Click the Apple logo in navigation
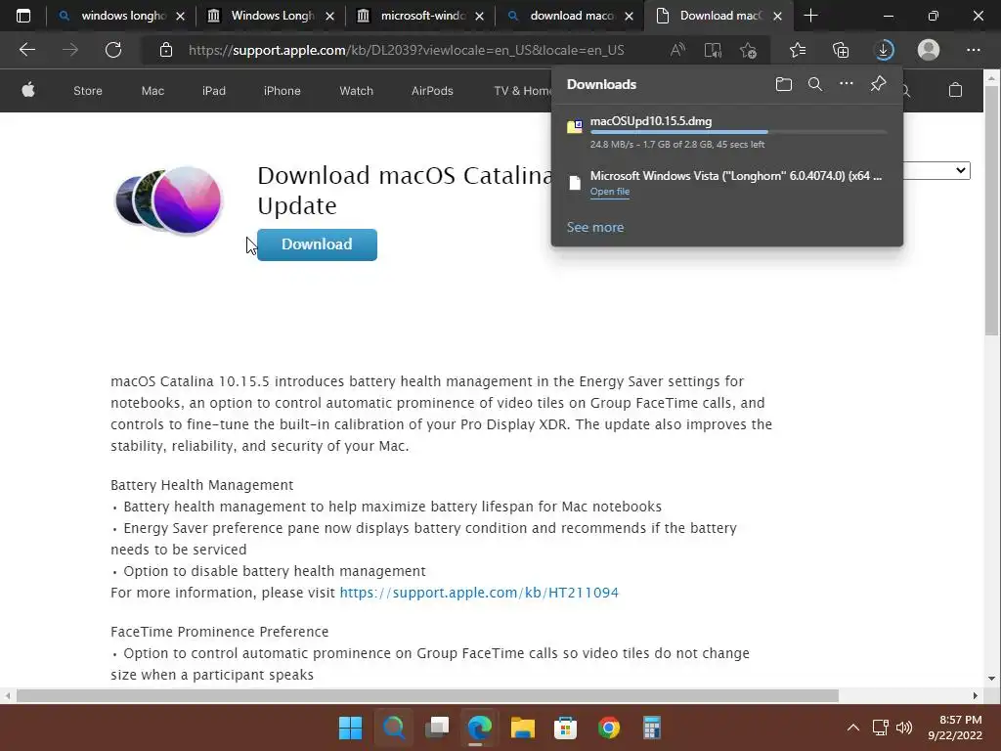 (x=28, y=90)
